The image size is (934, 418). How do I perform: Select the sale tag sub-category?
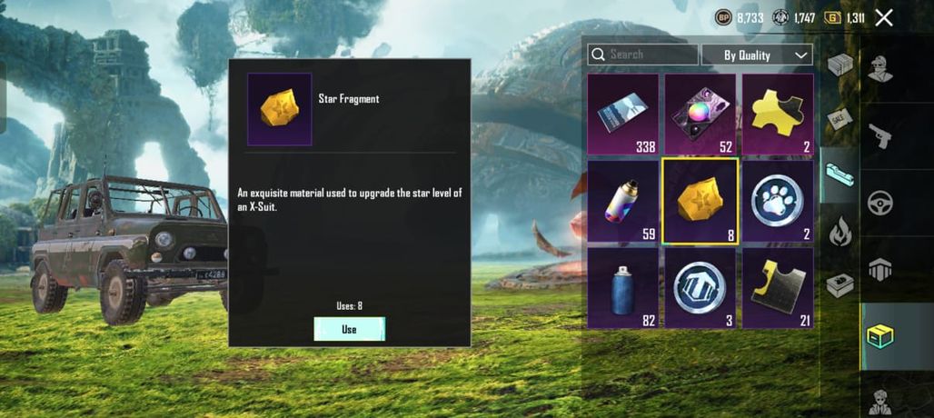(x=840, y=120)
